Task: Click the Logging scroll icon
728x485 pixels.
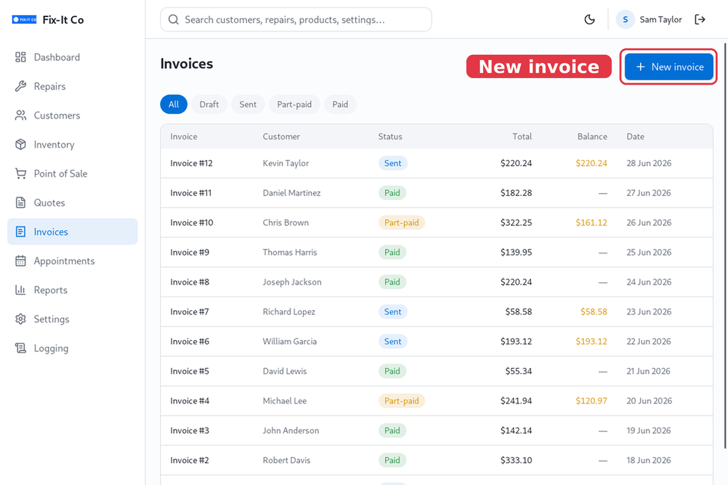Action: [x=21, y=348]
